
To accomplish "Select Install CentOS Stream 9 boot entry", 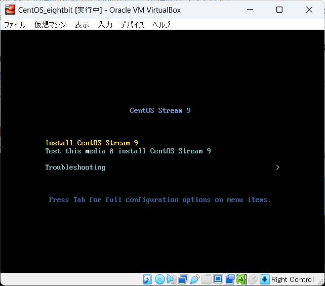I will (x=92, y=143).
